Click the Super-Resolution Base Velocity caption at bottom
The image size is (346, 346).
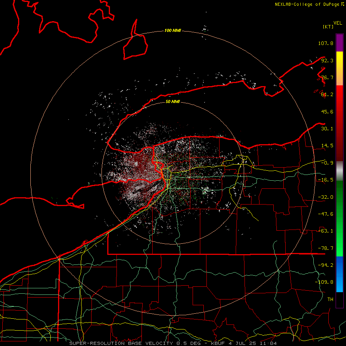point(173,343)
